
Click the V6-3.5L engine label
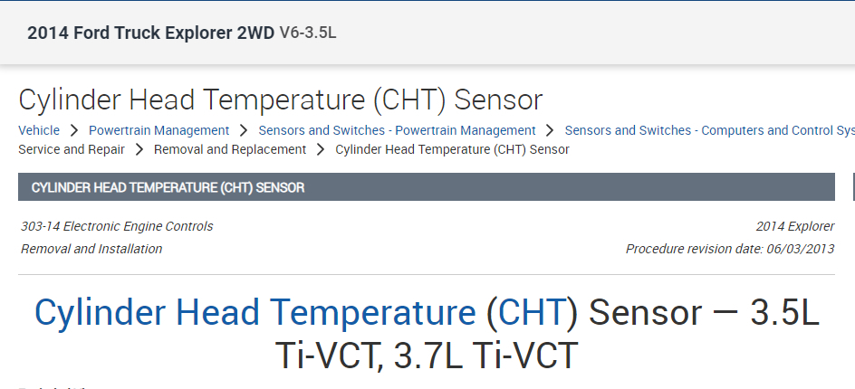click(x=308, y=33)
